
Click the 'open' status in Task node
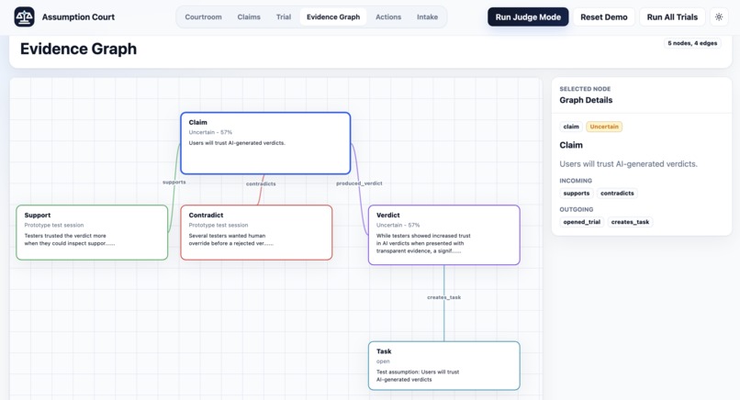(383, 361)
